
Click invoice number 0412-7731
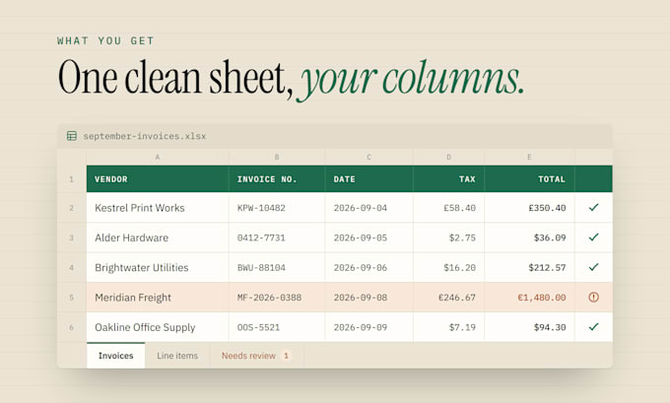click(x=261, y=238)
